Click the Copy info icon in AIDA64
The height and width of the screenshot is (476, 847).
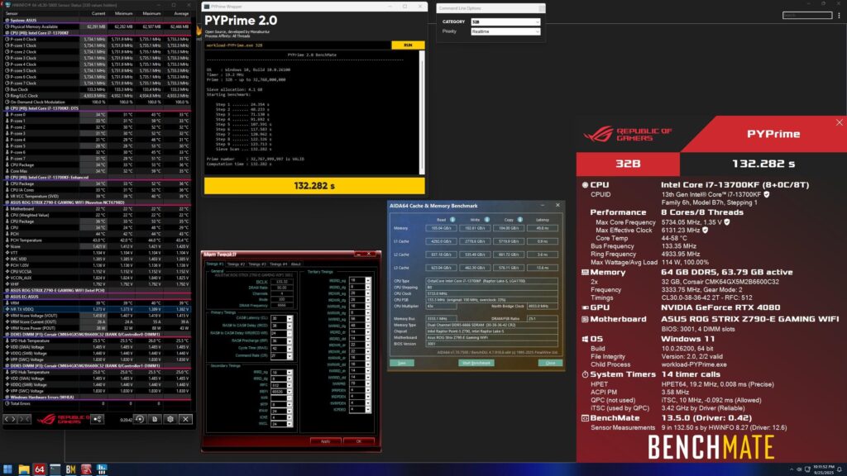point(520,220)
